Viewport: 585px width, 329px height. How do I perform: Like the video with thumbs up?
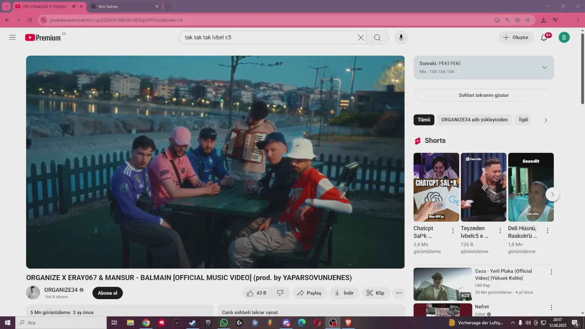[x=256, y=293]
